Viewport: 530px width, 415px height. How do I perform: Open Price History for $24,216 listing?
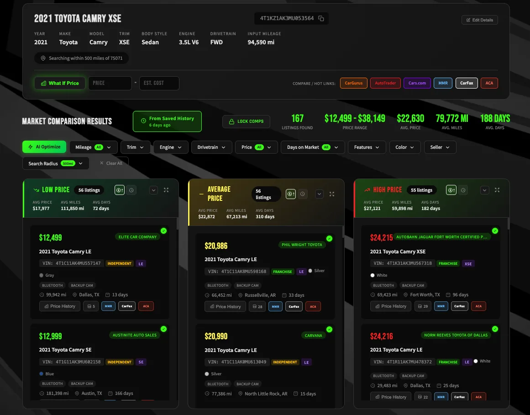click(391, 397)
